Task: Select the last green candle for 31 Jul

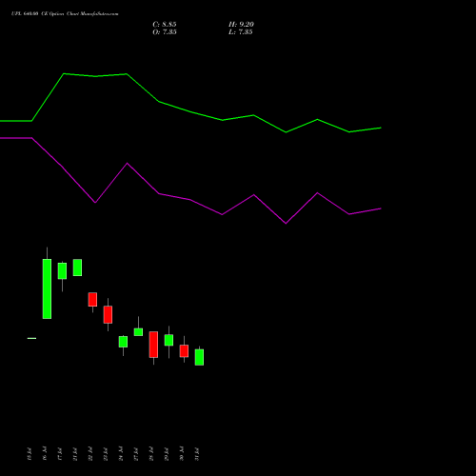Action: tap(199, 357)
